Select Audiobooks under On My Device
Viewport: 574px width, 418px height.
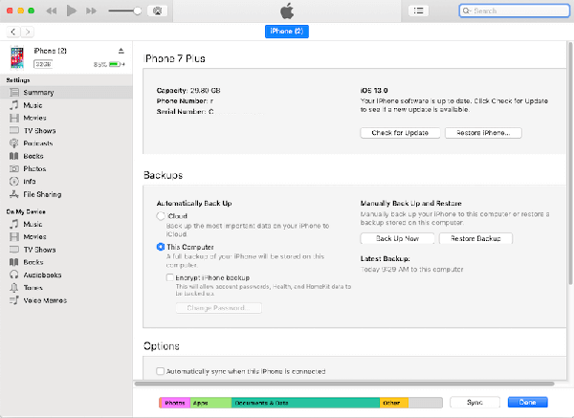point(43,274)
